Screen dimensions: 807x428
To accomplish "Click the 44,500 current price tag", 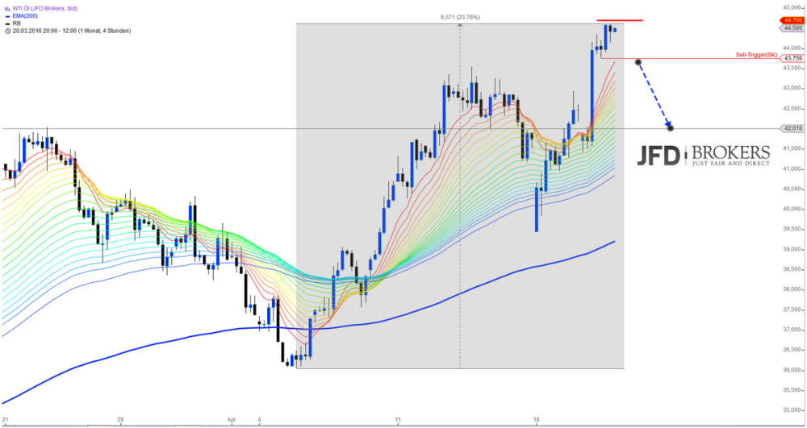I will click(792, 28).
